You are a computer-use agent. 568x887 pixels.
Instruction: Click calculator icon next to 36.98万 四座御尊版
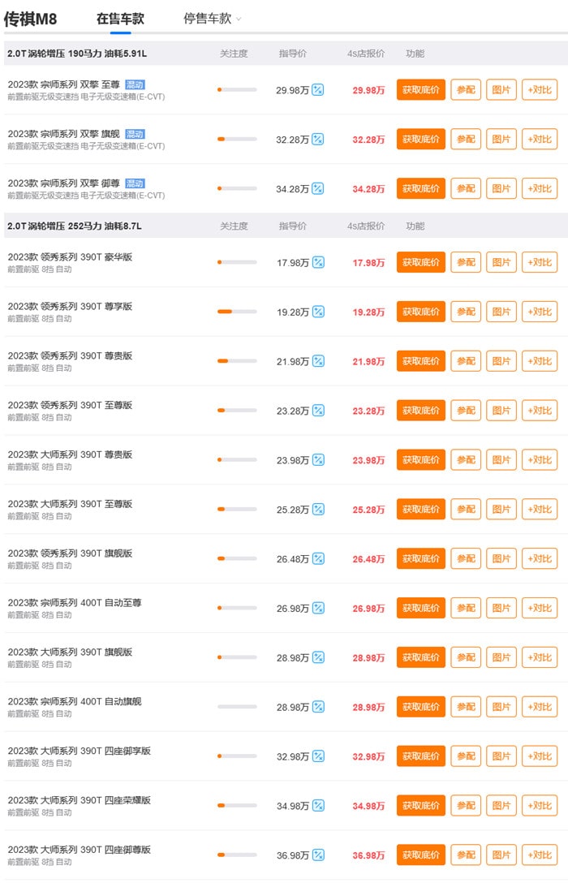tap(319, 855)
